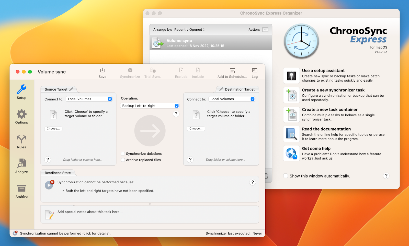The height and width of the screenshot is (246, 409).
Task: Click Read the documentation heading
Action: tap(326, 129)
